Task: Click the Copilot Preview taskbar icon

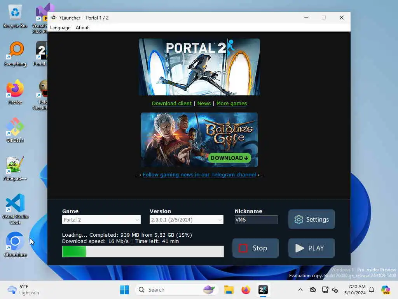Action: [386, 290]
